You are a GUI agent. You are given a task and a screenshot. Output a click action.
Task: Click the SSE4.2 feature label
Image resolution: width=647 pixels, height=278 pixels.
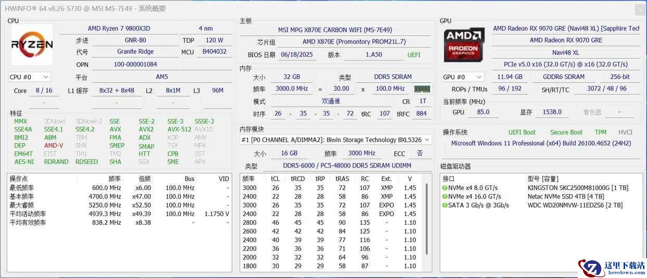point(85,130)
